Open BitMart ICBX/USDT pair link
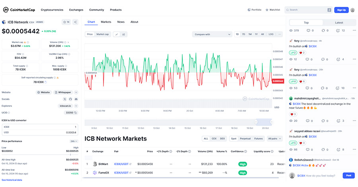 click(x=123, y=164)
